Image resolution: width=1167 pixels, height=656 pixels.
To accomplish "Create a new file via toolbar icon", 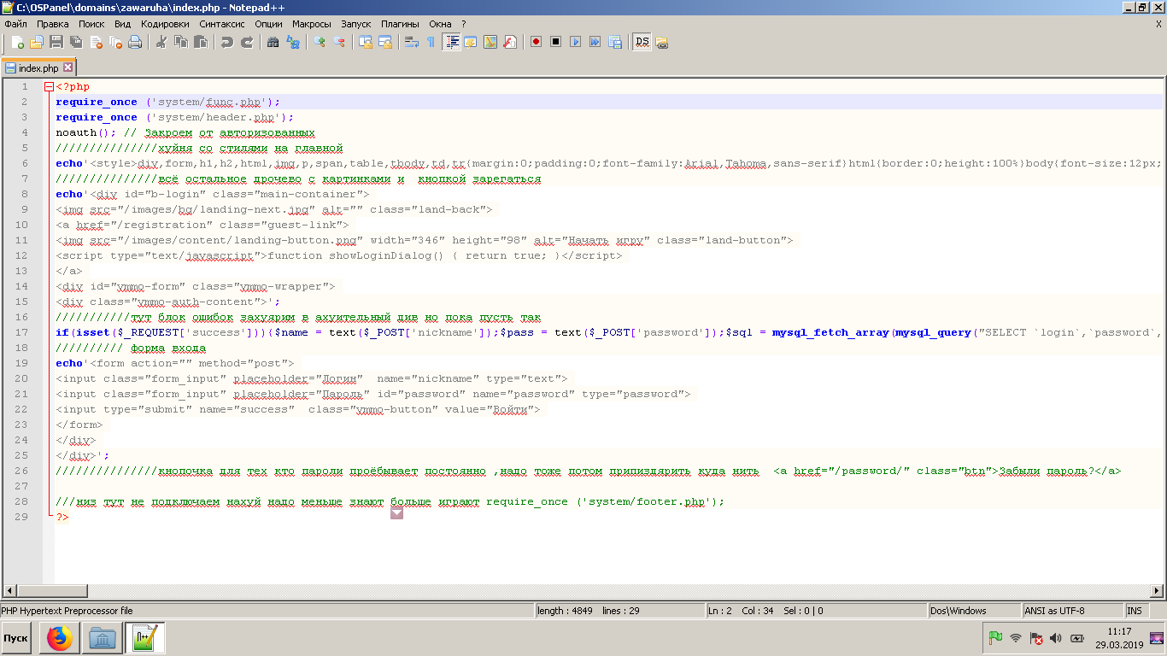I will pyautogui.click(x=15, y=42).
